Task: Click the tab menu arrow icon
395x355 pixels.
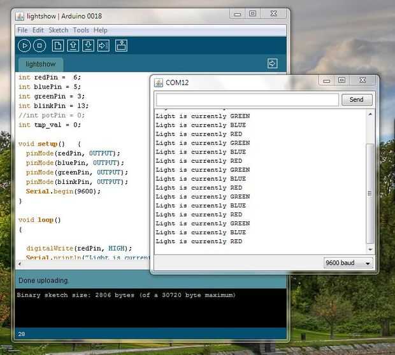Action: point(272,64)
